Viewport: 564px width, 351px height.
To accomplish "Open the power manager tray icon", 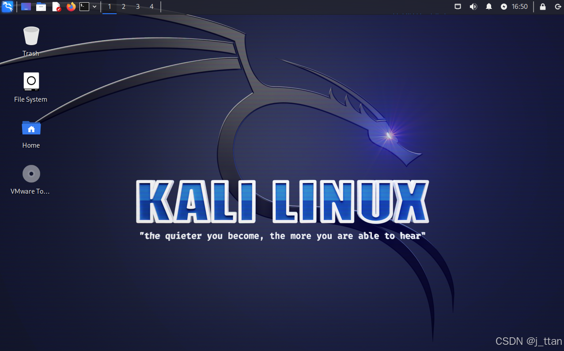I will [x=504, y=6].
